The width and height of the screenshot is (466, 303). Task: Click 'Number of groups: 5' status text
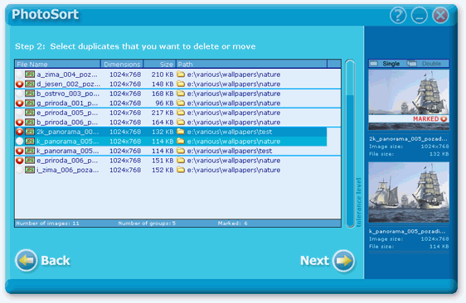(147, 224)
